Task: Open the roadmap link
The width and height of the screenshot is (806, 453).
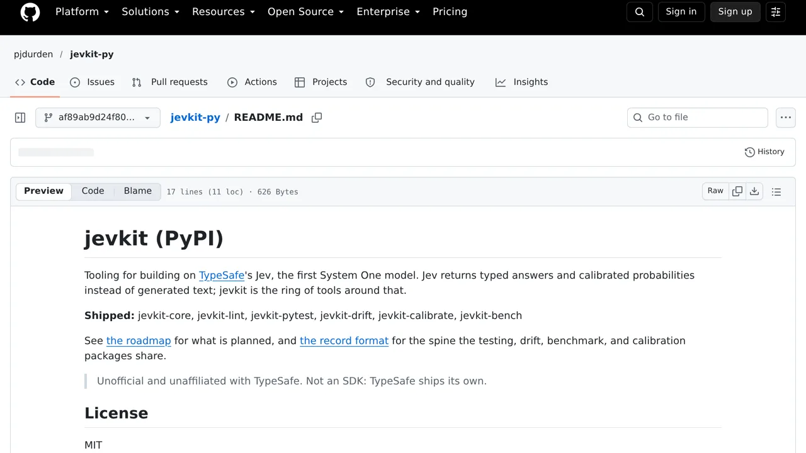Action: (139, 341)
